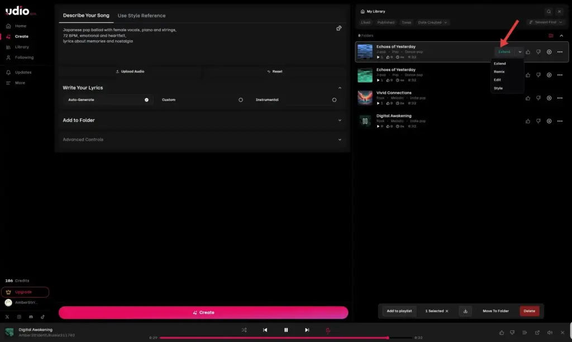Seek on the playback progress bar

286,338
